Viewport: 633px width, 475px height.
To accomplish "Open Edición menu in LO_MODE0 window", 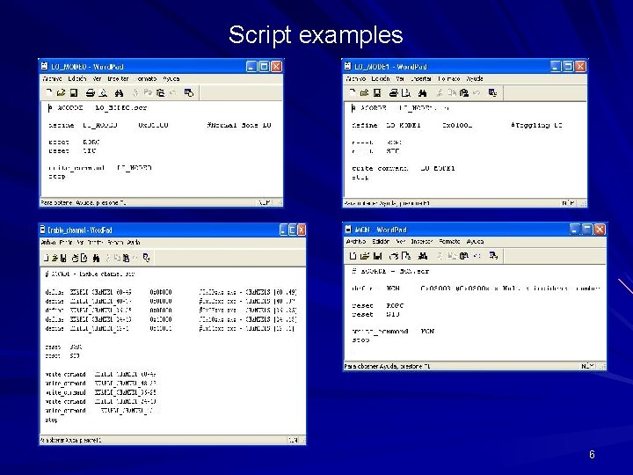I will 77,79.
